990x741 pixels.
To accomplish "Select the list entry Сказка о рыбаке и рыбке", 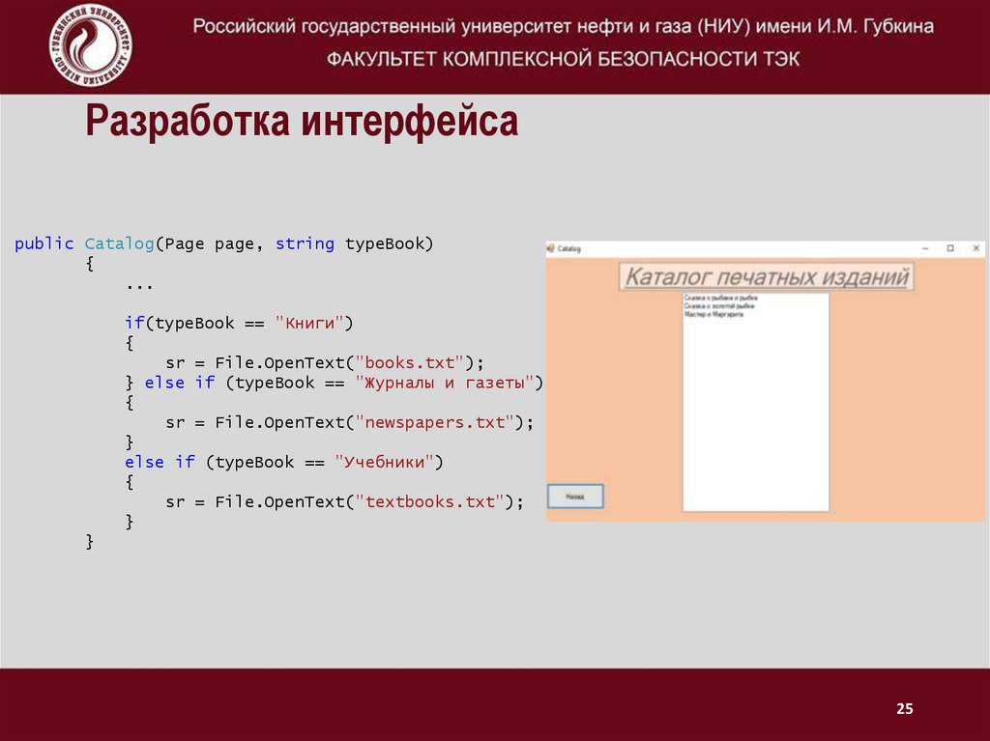I will [x=720, y=298].
